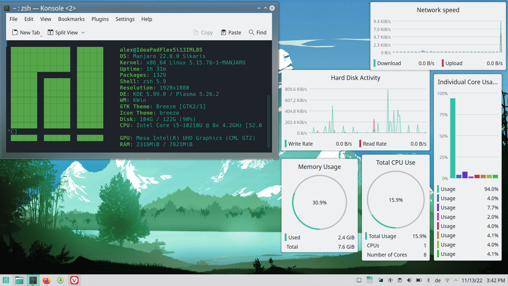Expand hidden system tray icons arrow
The image size is (508, 286).
point(456,280)
